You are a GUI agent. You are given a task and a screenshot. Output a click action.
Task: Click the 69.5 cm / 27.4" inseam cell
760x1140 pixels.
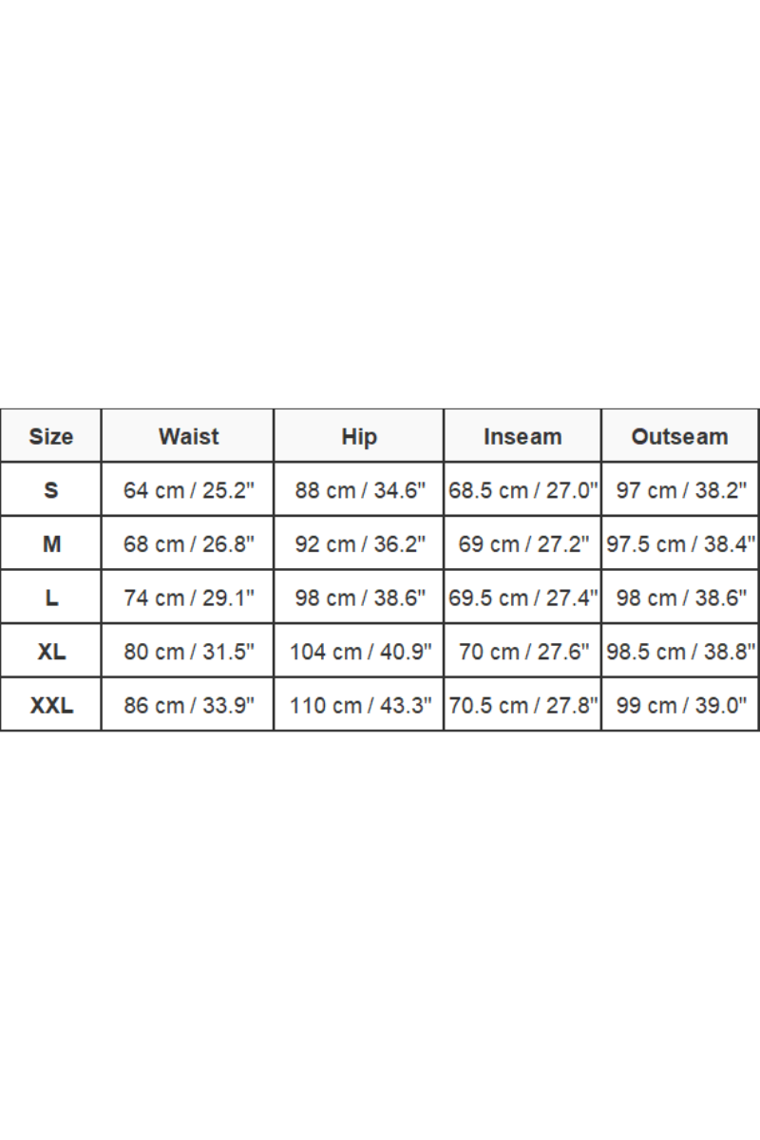click(x=522, y=598)
